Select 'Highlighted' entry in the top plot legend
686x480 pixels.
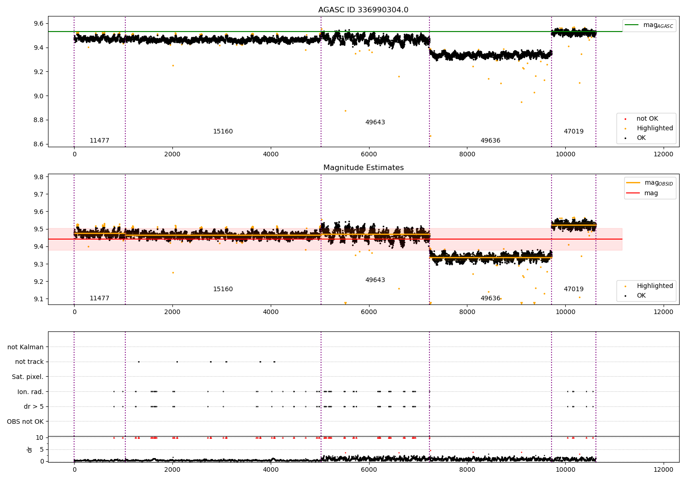655,128
